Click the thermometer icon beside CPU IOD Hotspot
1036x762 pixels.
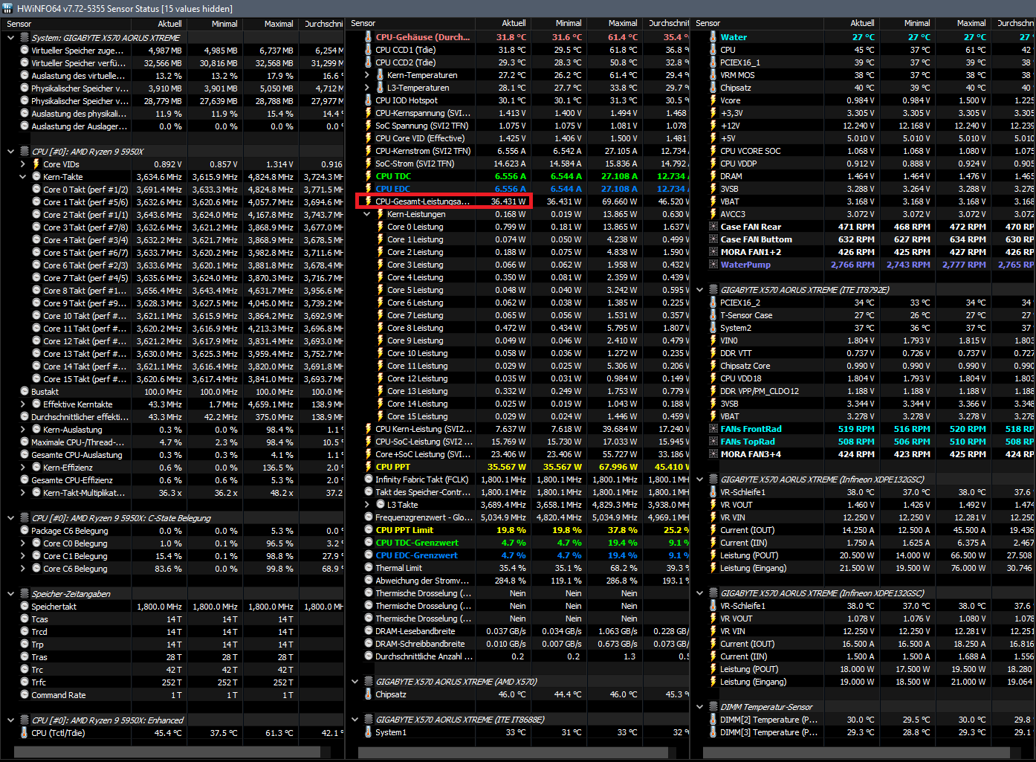click(x=369, y=100)
